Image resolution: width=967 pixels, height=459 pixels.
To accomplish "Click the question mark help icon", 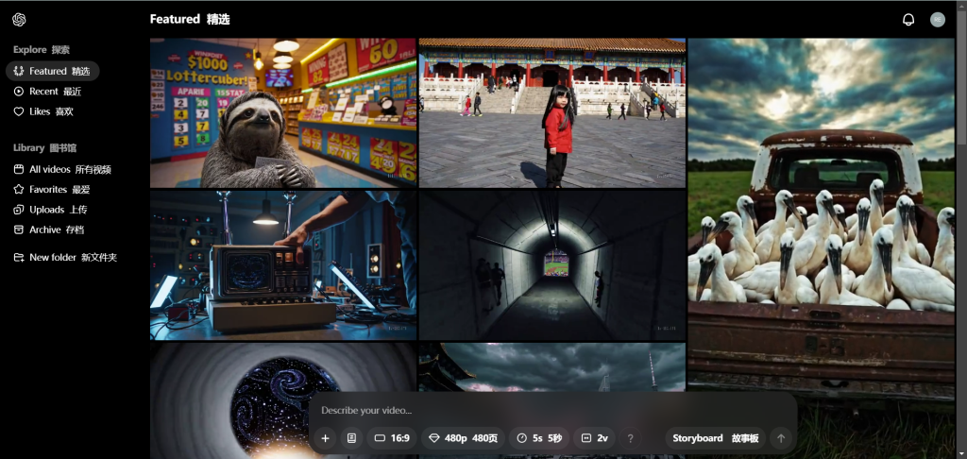I will point(630,438).
